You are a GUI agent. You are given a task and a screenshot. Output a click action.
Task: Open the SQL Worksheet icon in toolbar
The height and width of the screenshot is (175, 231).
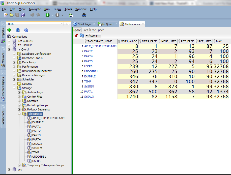tap(71, 15)
